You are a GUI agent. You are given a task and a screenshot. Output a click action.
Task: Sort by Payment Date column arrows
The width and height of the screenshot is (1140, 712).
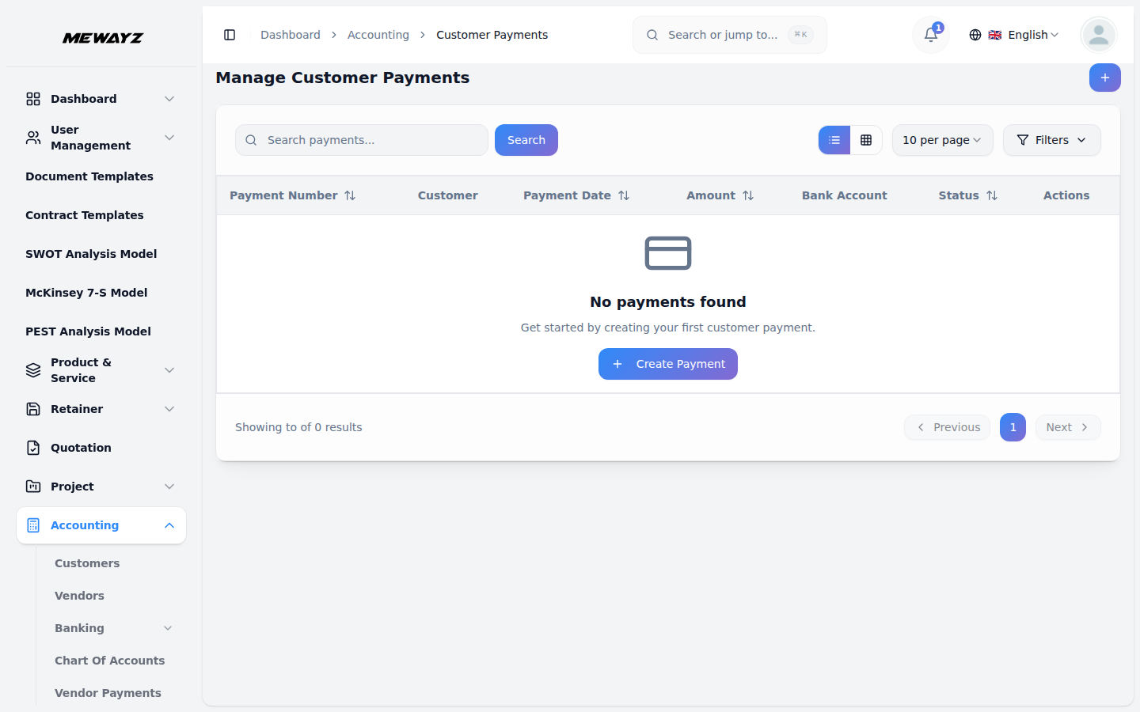[x=624, y=195]
